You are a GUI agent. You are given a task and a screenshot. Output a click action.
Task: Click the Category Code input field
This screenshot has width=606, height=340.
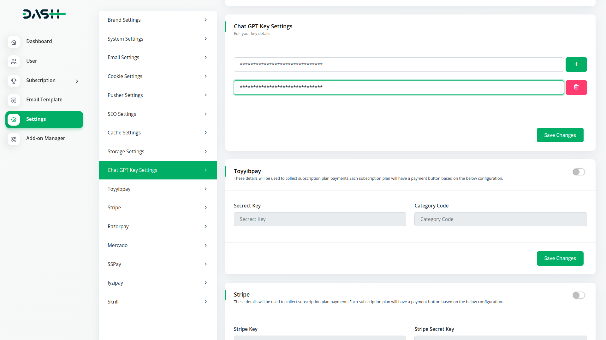coord(500,219)
